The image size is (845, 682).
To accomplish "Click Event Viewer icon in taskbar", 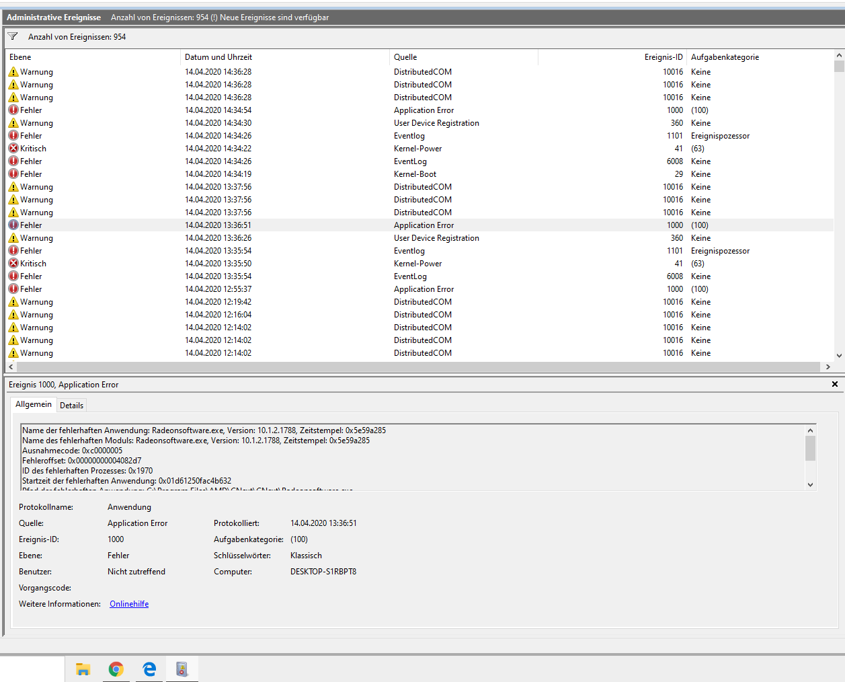I will tap(182, 669).
